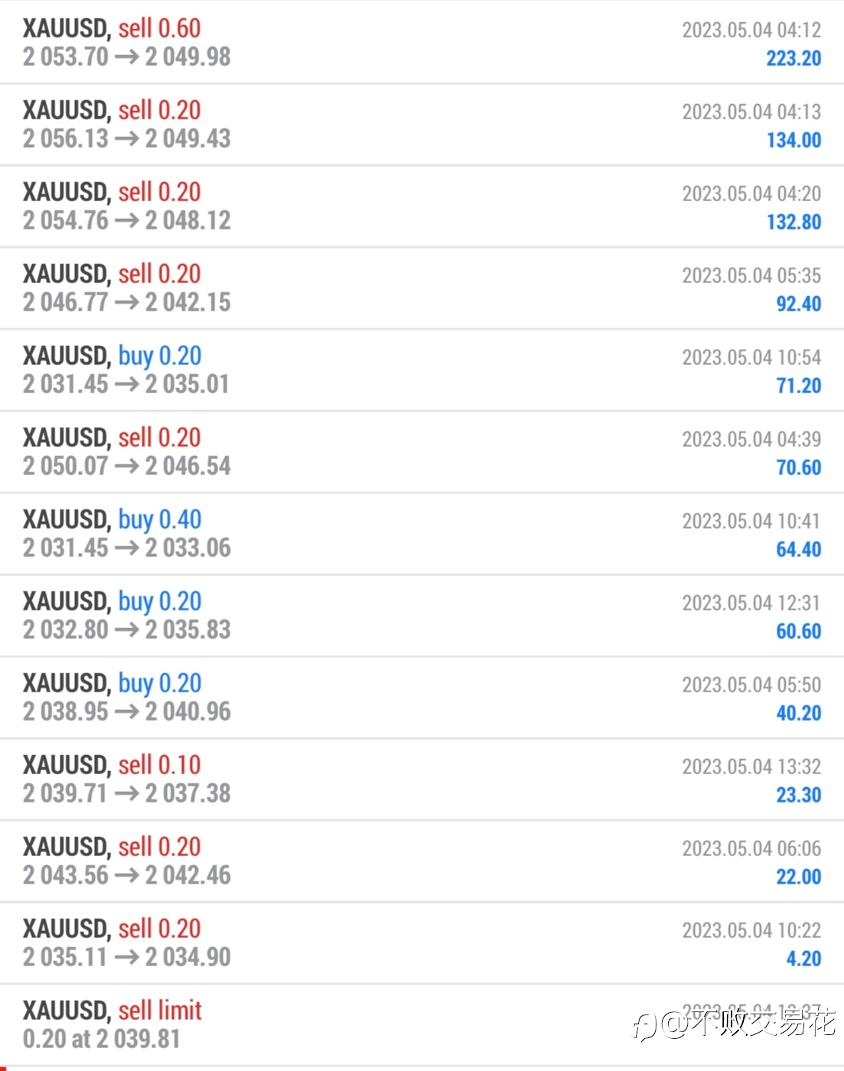Tap the 64.40 profit amount
This screenshot has width=844, height=1071.
click(799, 549)
